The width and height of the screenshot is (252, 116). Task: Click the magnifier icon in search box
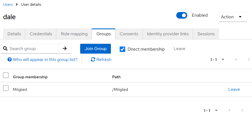coord(5,48)
